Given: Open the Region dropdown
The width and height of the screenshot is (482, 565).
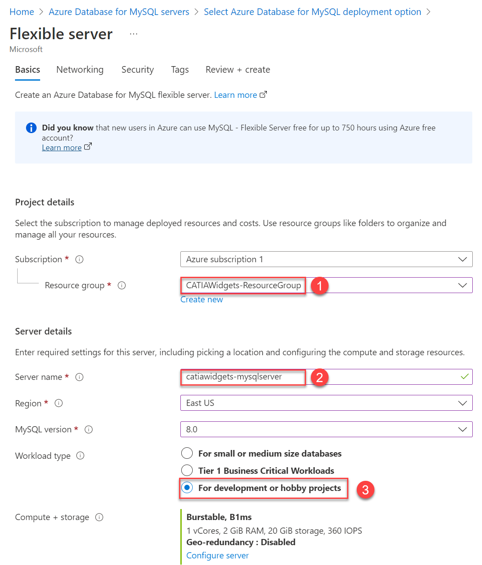Looking at the screenshot, I should pyautogui.click(x=462, y=403).
